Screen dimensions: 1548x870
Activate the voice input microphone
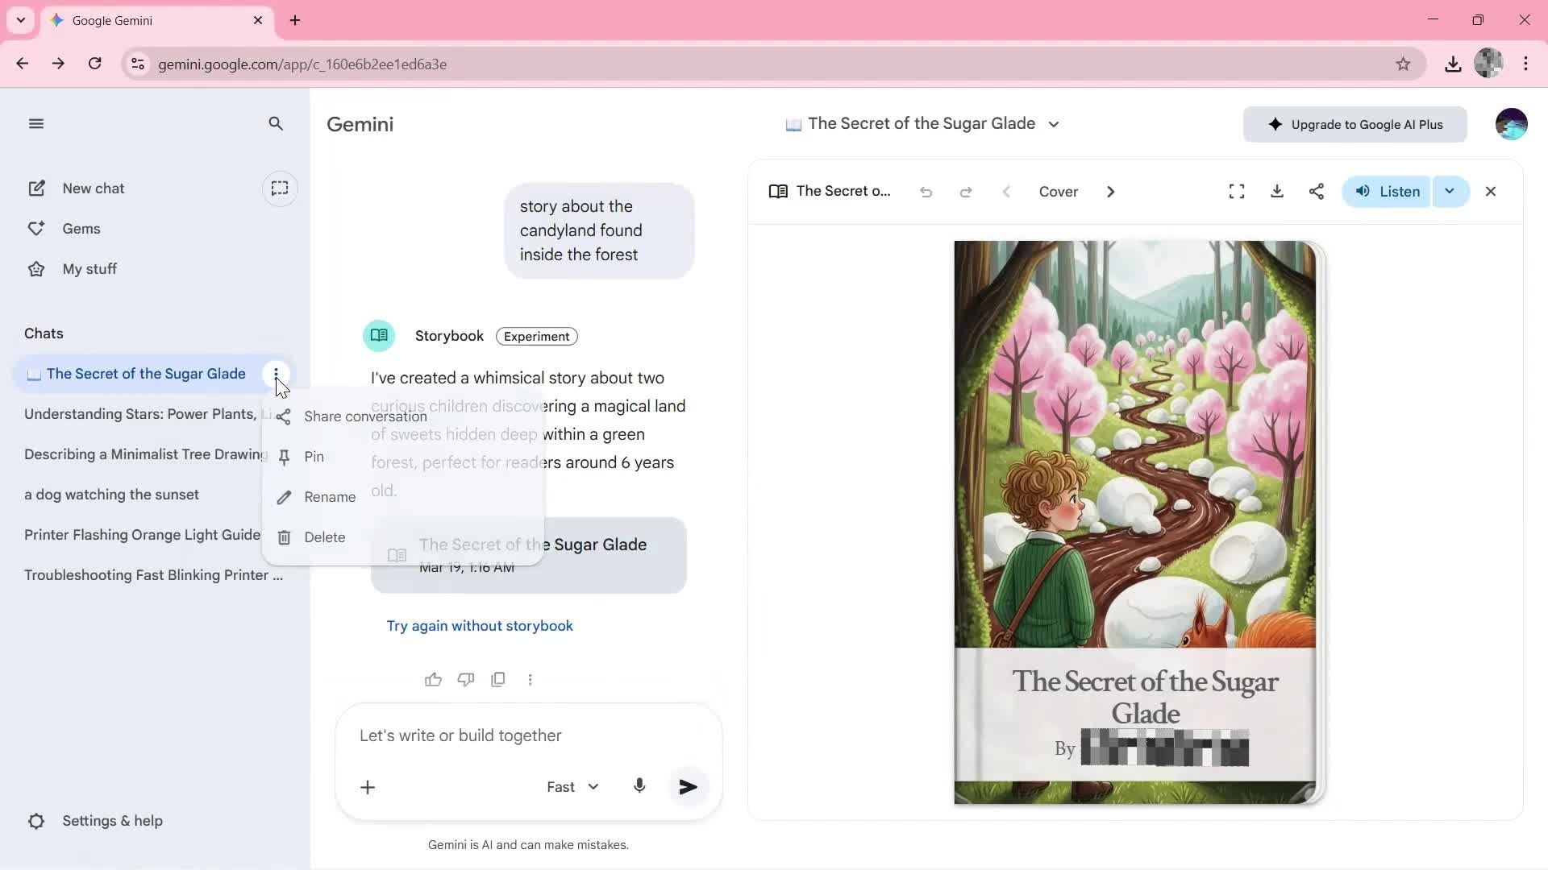tap(639, 787)
